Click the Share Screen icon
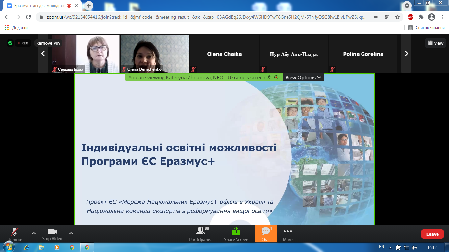 (236, 231)
